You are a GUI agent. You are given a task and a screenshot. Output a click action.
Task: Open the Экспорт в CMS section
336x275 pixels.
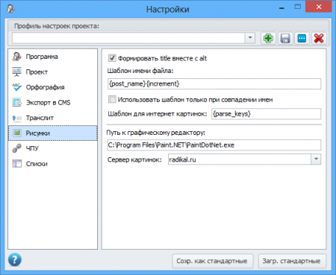coord(49,103)
